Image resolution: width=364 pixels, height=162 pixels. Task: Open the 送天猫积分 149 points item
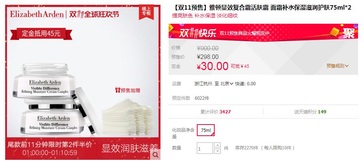click(x=310, y=112)
